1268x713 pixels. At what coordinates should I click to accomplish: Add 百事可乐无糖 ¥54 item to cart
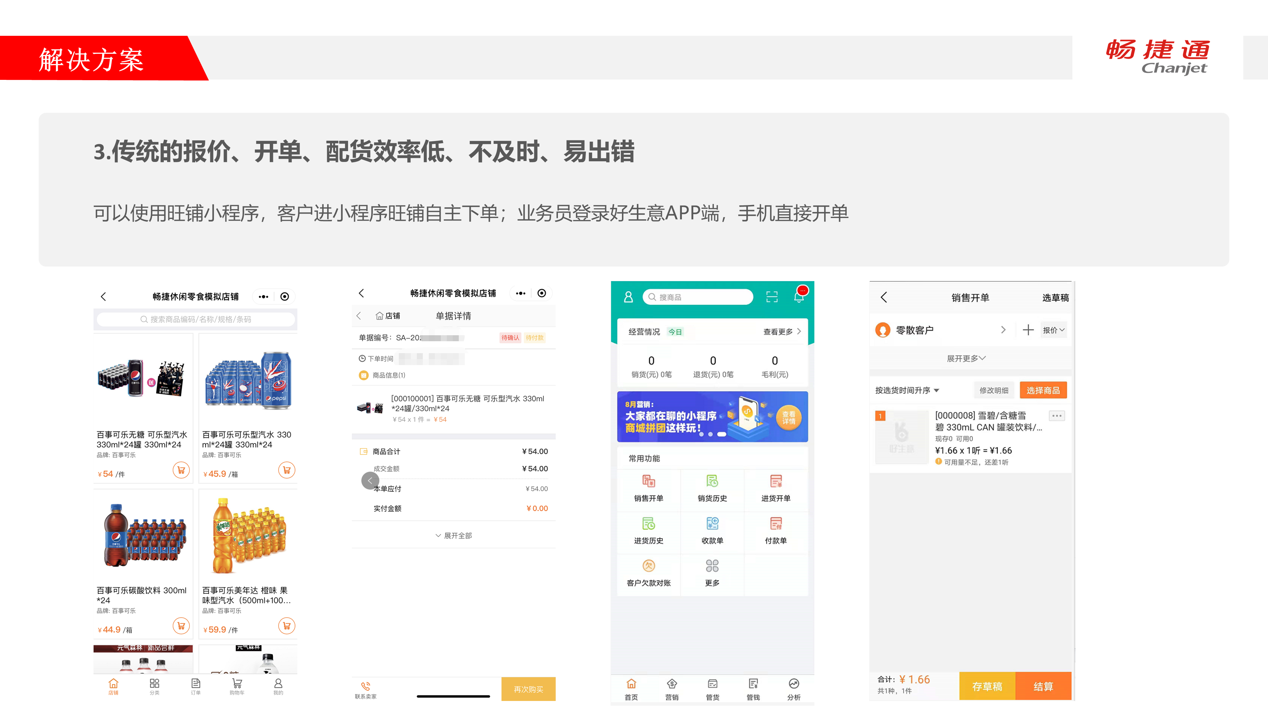click(x=181, y=470)
